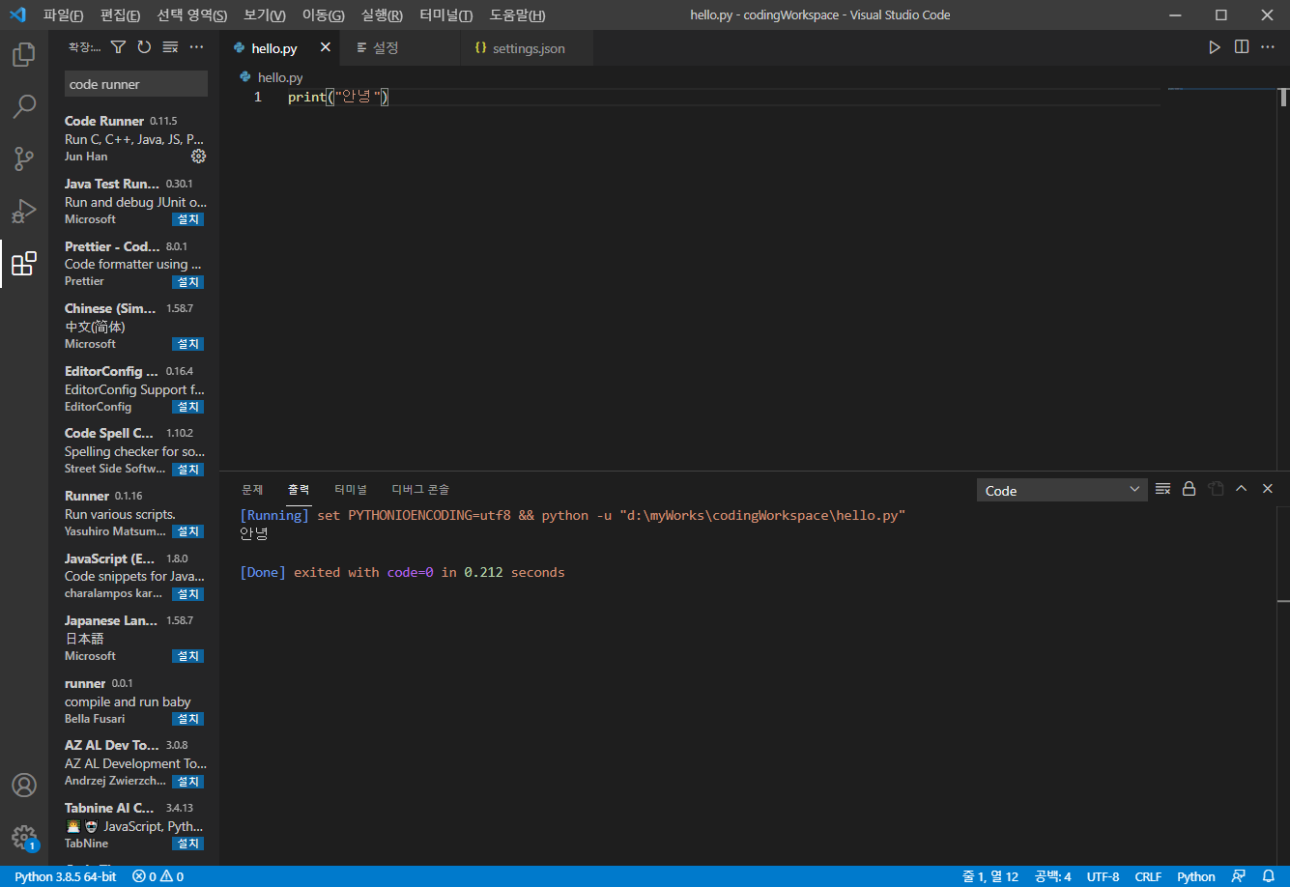The width and height of the screenshot is (1290, 887).
Task: Install the Runner extension by Yasuhiro
Action: point(187,531)
